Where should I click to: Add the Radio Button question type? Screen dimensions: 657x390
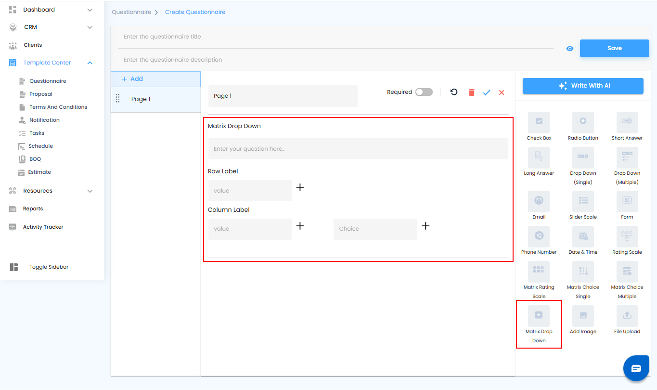click(x=583, y=122)
